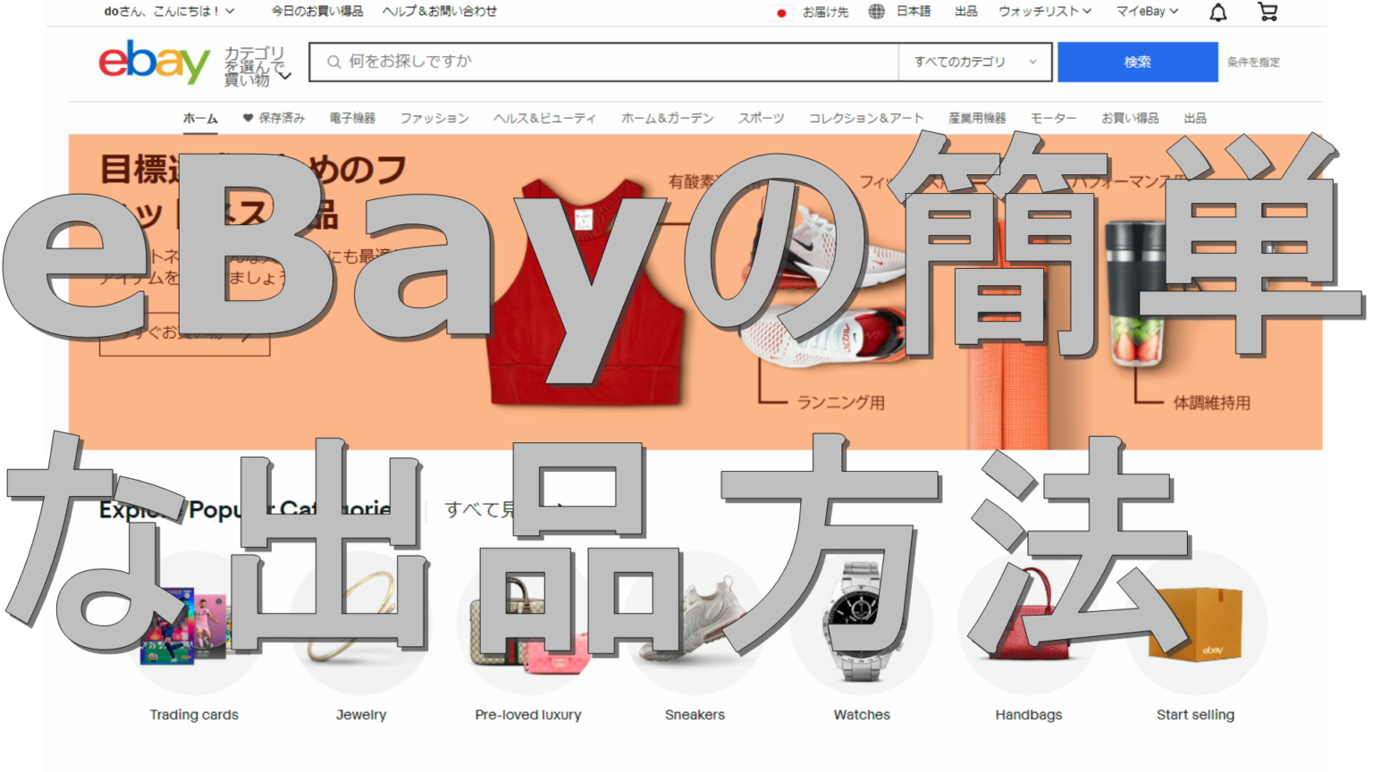The image size is (1373, 772).
Task: Expand the user greeting dropdown
Action: [x=169, y=12]
